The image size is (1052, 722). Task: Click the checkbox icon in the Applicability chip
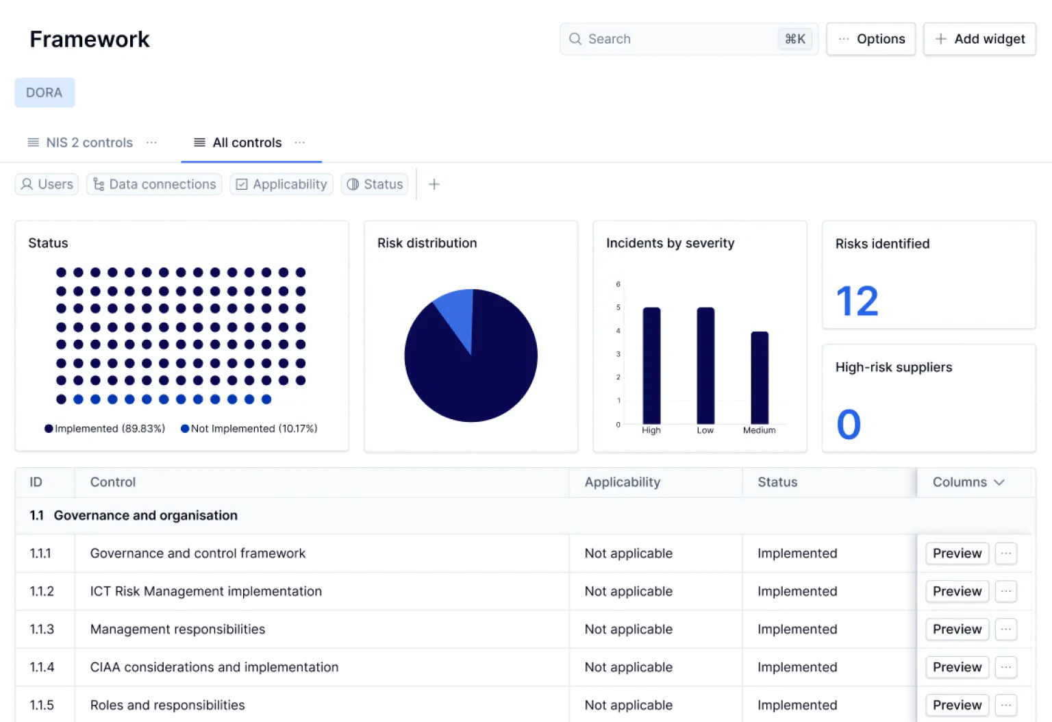coord(242,184)
